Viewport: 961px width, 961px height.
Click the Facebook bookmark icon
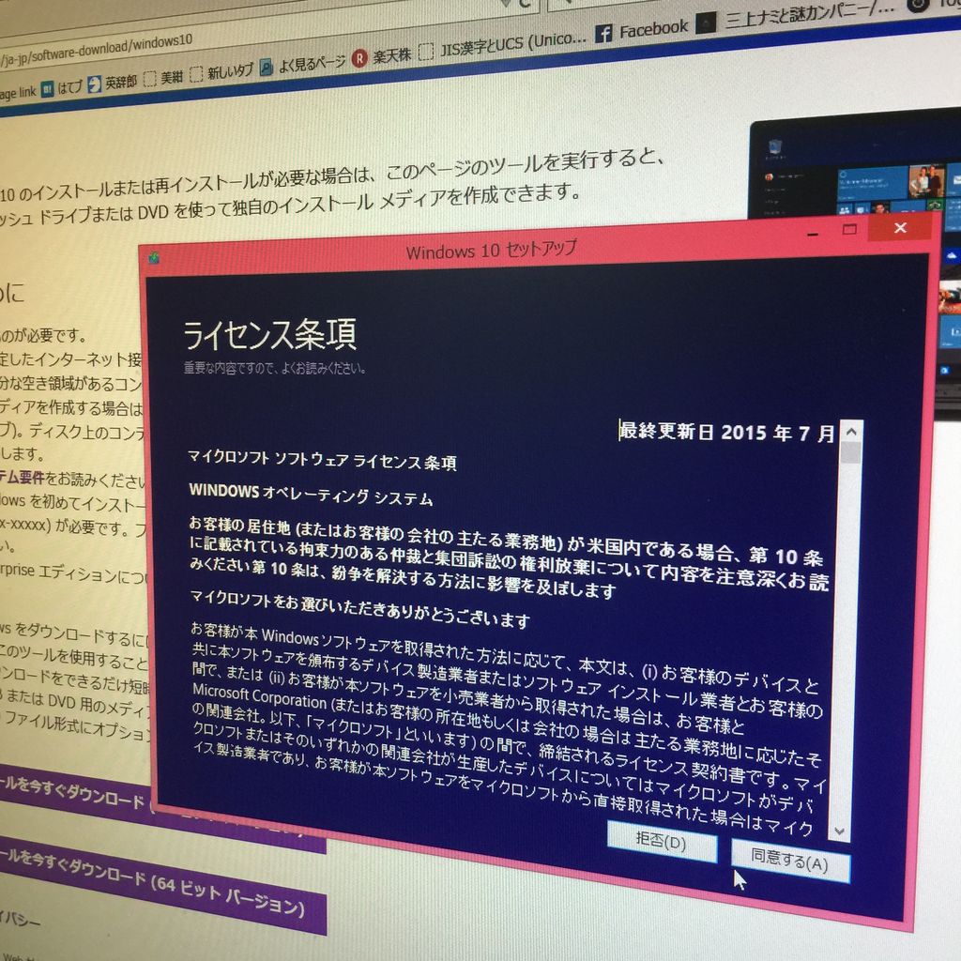tap(603, 33)
